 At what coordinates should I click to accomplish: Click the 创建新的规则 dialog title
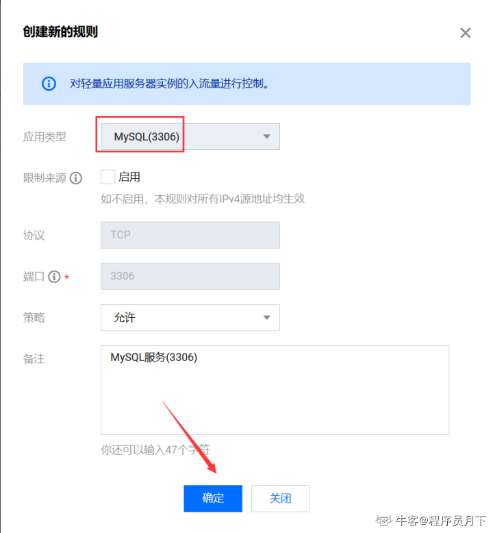60,32
